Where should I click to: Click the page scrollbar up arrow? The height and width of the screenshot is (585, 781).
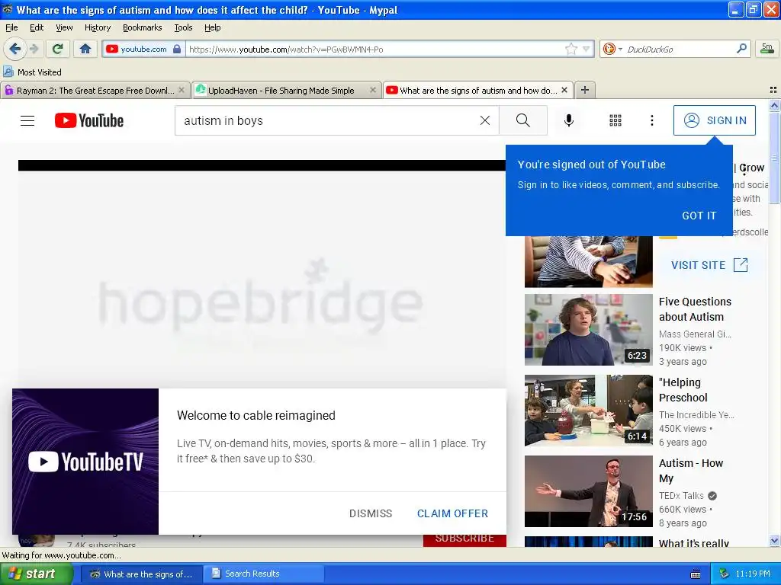774,105
